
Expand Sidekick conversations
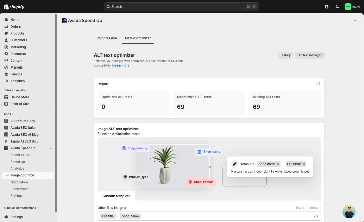click(21, 208)
